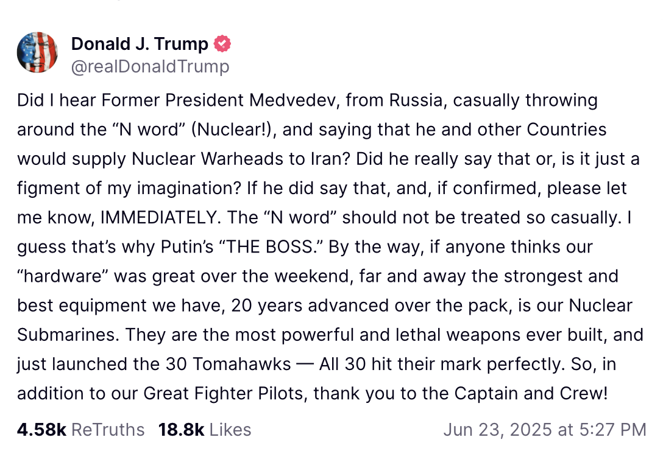Image resolution: width=663 pixels, height=454 pixels.
Task: View the 4.58k ReTruths count
Action: 42,430
